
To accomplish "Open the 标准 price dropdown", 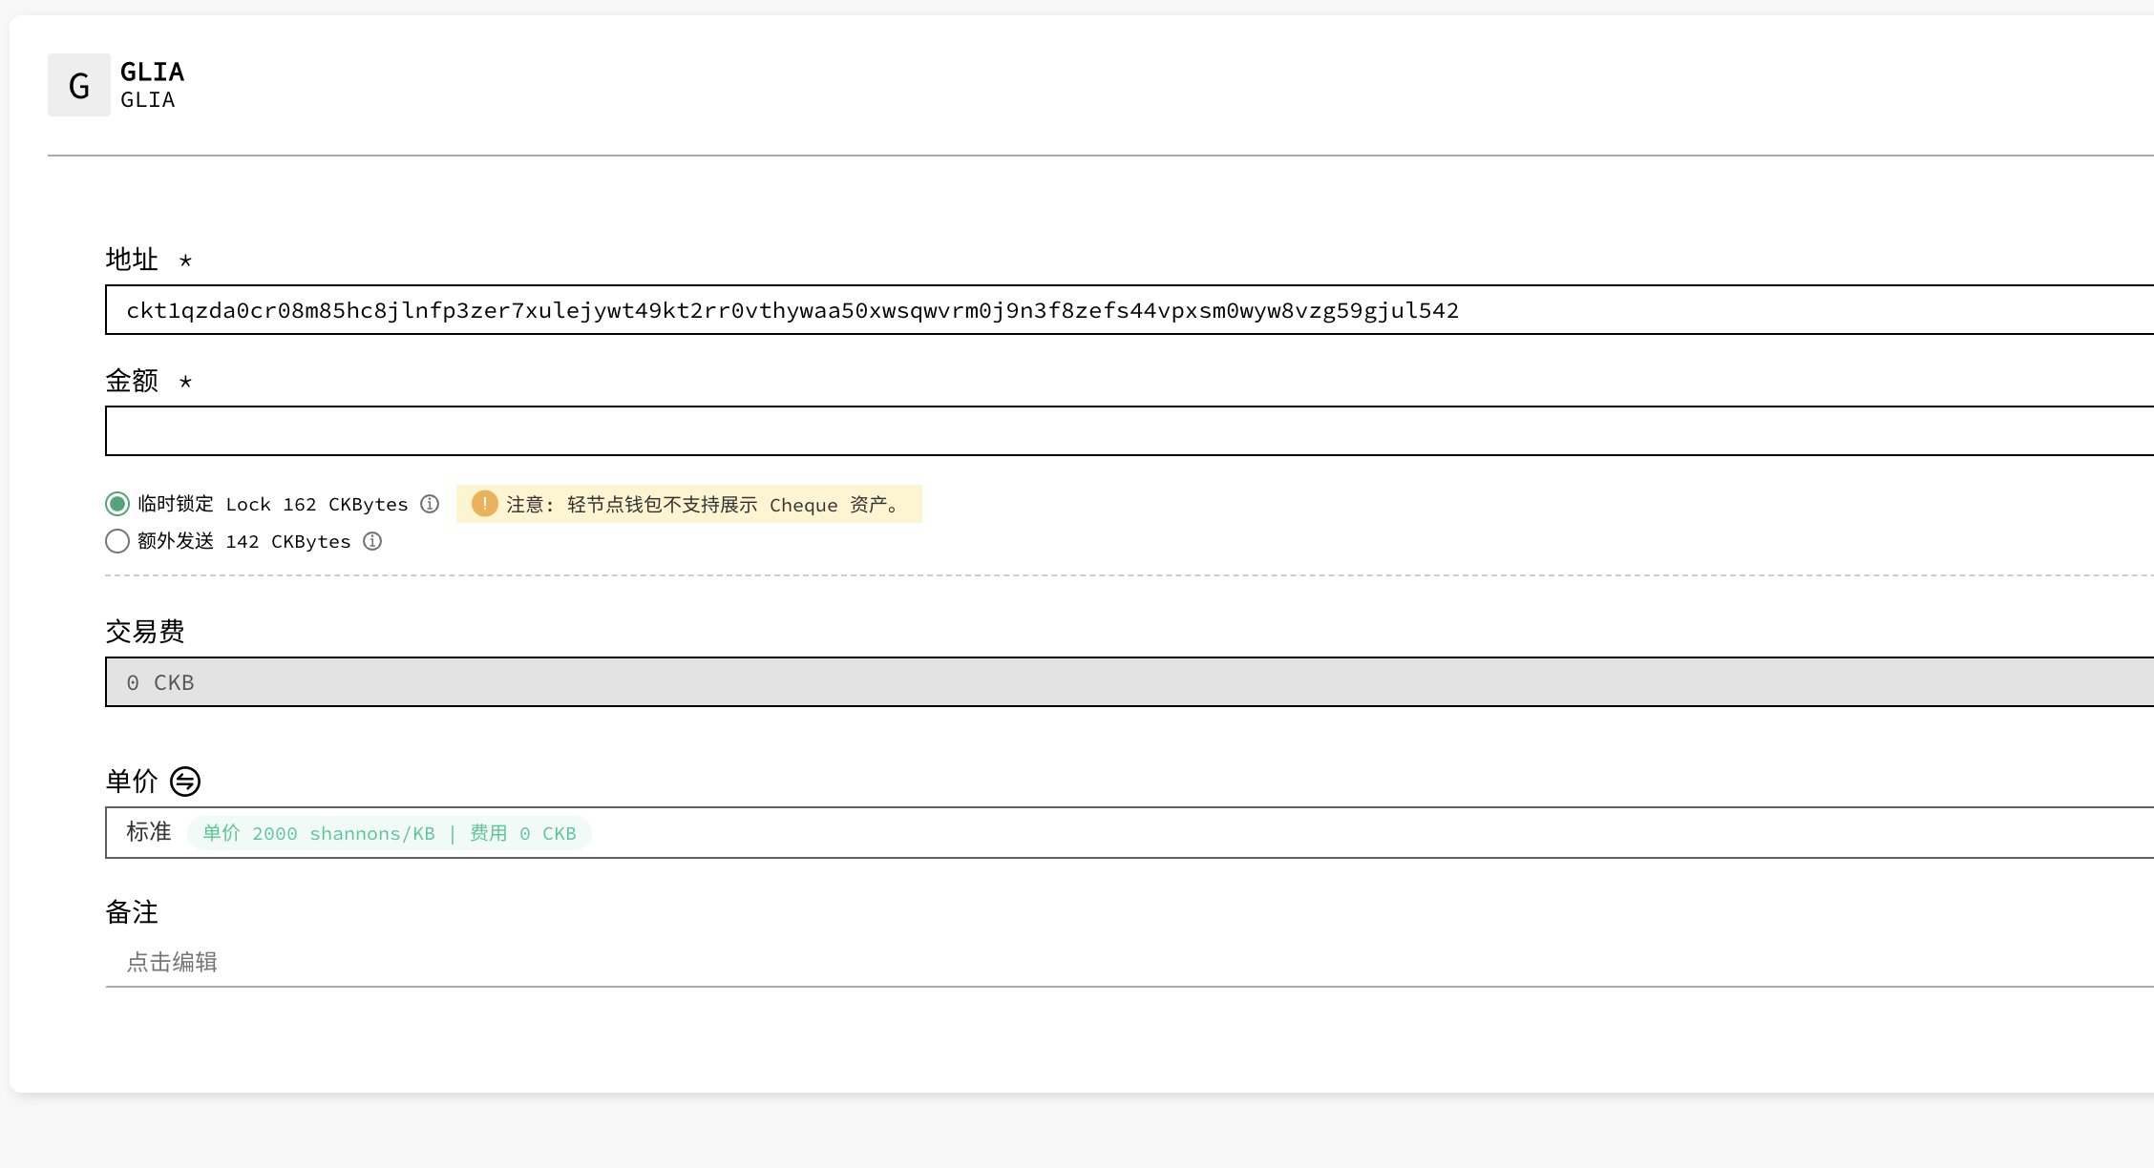I will coord(1130,832).
